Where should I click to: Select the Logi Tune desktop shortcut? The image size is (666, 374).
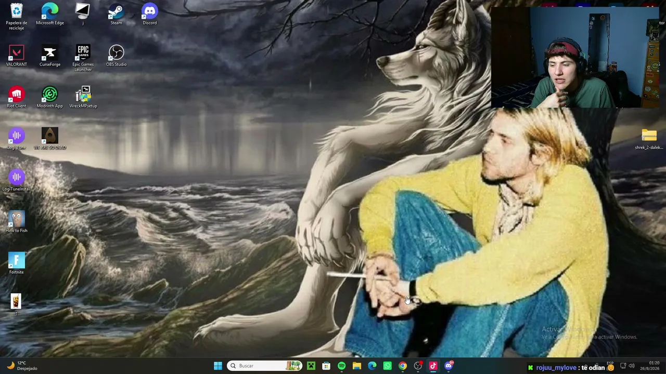coord(16,139)
